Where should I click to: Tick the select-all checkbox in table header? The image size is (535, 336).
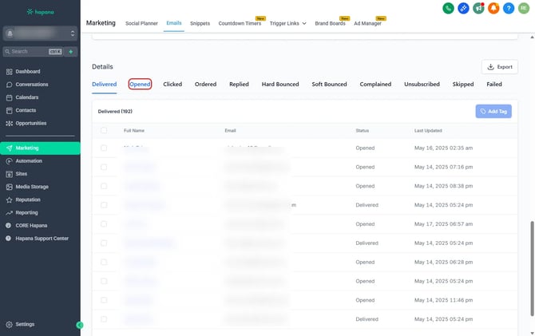104,130
